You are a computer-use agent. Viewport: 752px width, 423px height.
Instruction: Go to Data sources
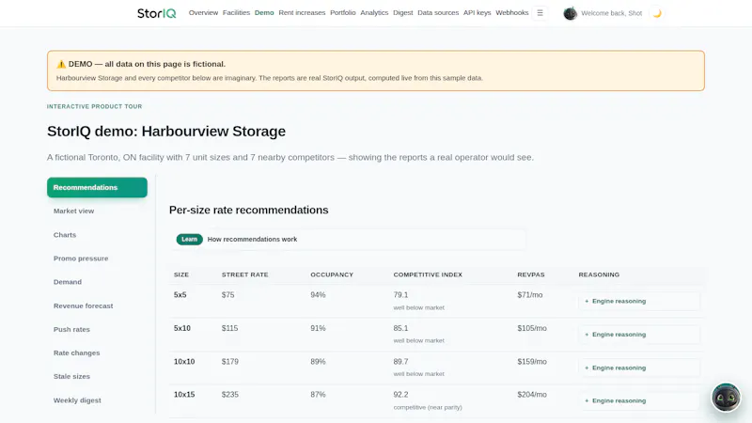coord(438,13)
